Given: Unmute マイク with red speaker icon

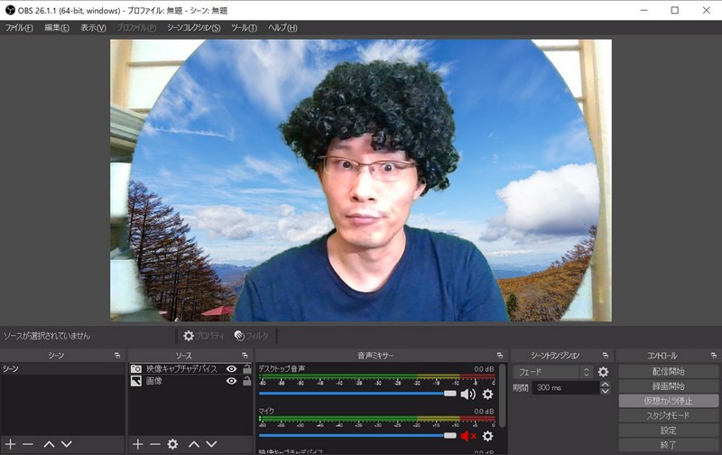Looking at the screenshot, I should pos(468,436).
